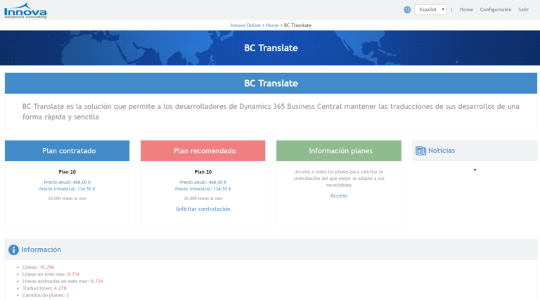The width and height of the screenshot is (540, 300).
Task: Open Configuración in top navigation
Action: pyautogui.click(x=496, y=10)
